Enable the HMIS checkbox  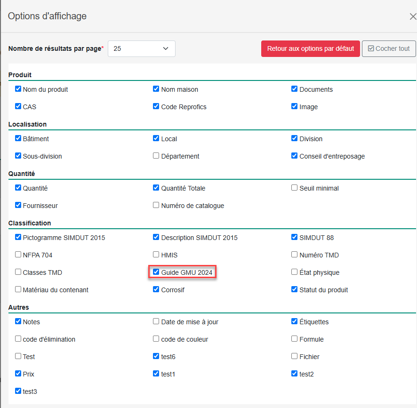[156, 255]
